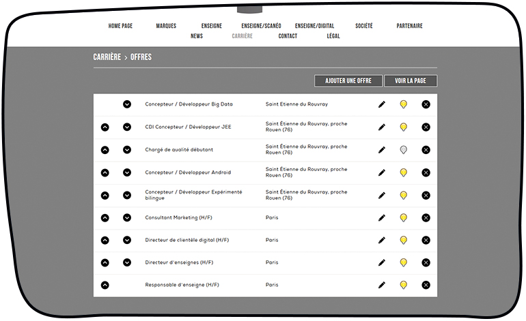Click the Voir la page button
This screenshot has height=321, width=526.
[x=411, y=81]
